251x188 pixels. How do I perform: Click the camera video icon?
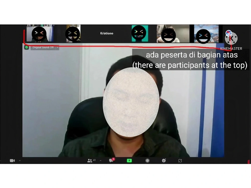click(12, 160)
